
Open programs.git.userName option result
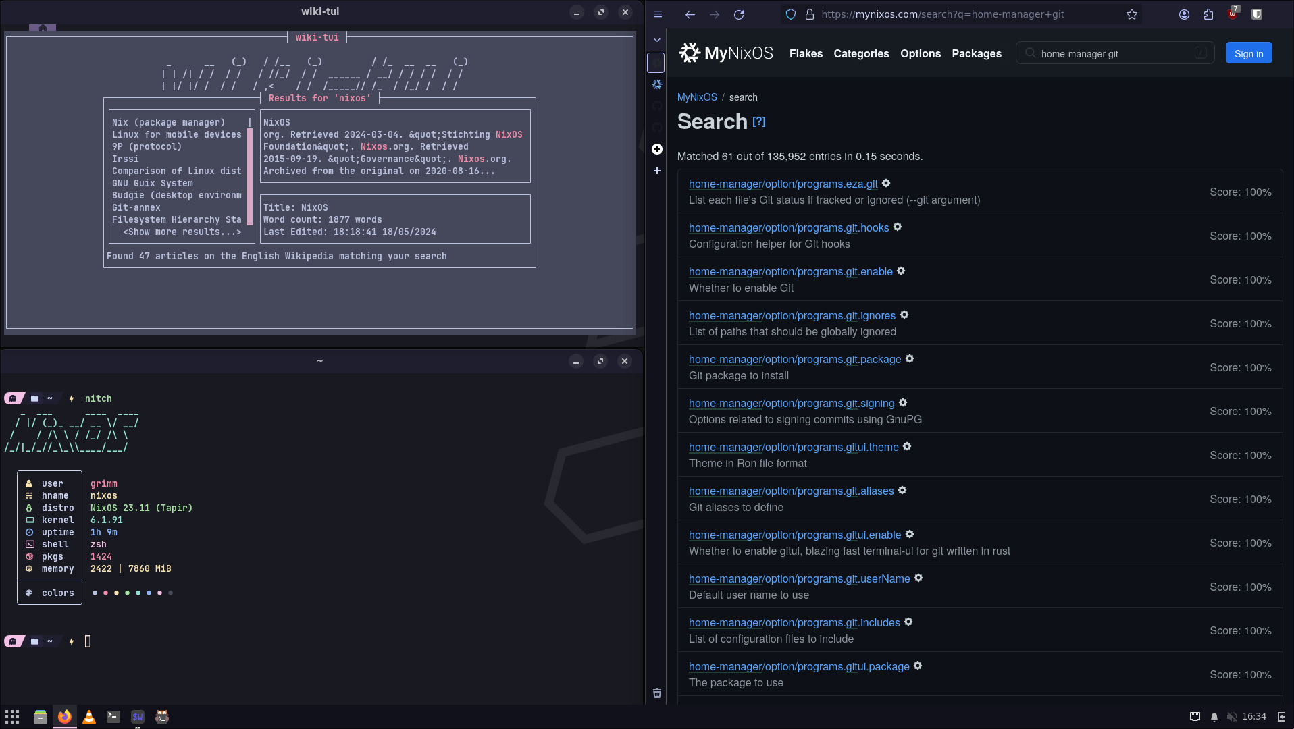800,578
